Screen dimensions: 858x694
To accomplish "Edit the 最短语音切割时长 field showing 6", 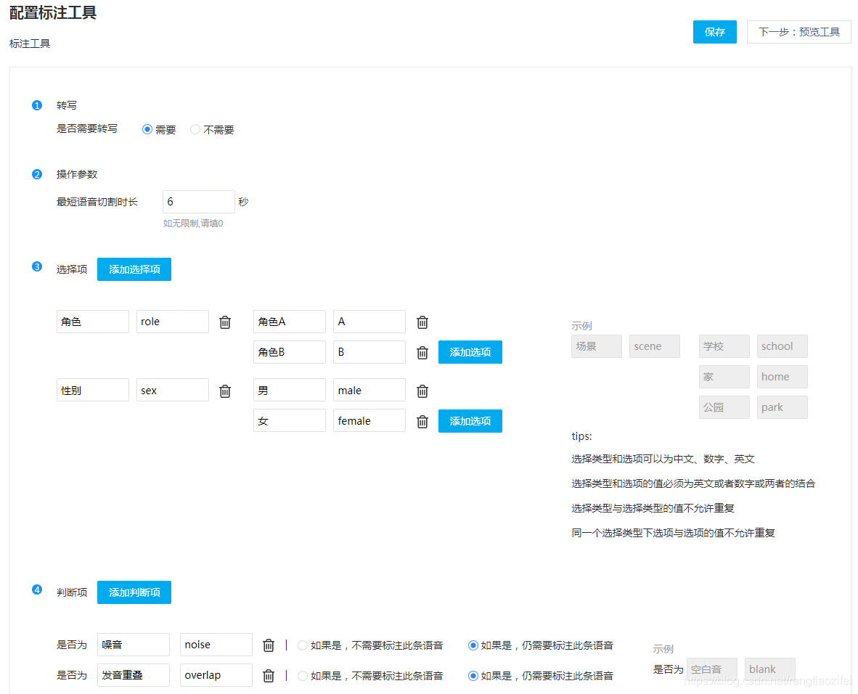I will pos(199,202).
